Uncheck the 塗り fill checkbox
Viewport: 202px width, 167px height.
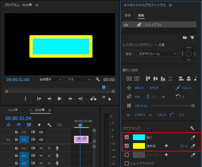coord(127,137)
